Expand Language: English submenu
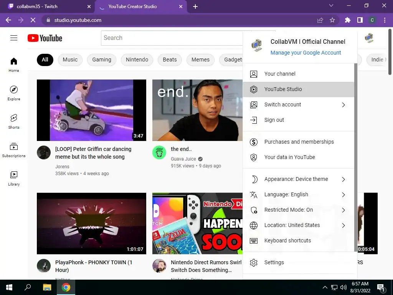393x295 pixels. [343, 195]
